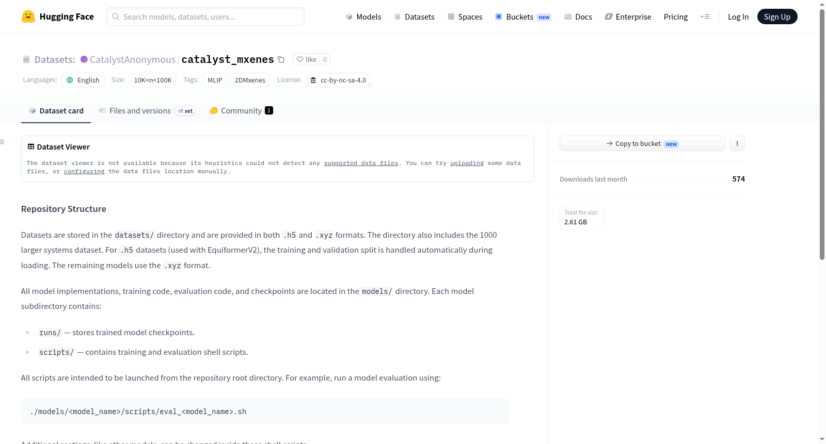
Task: Click the 'models/' inline code
Action: click(377, 291)
